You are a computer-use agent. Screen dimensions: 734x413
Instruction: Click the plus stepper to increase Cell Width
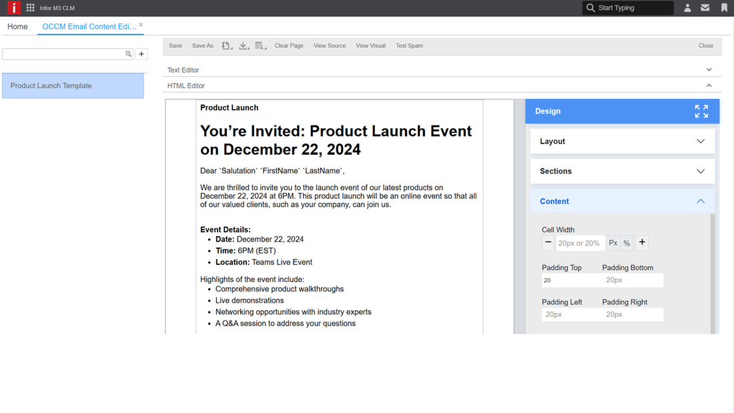click(x=641, y=243)
